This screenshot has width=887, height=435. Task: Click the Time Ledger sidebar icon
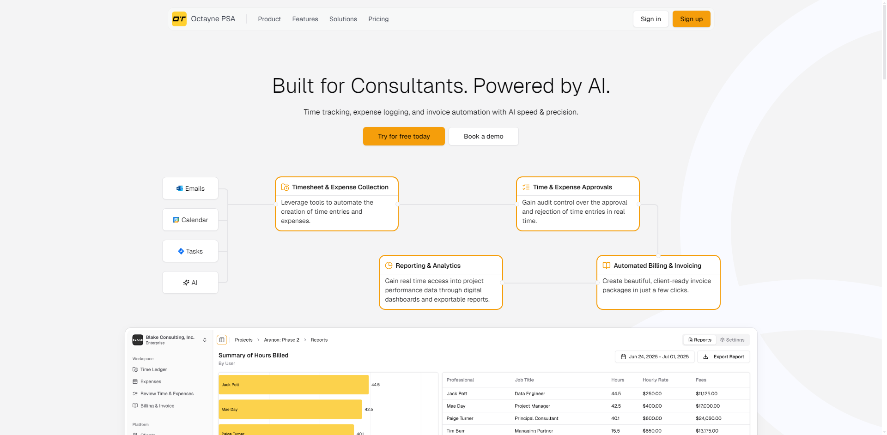click(x=135, y=369)
